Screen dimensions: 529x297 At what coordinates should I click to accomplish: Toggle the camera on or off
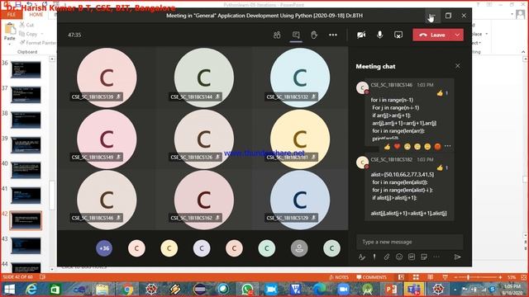point(361,35)
